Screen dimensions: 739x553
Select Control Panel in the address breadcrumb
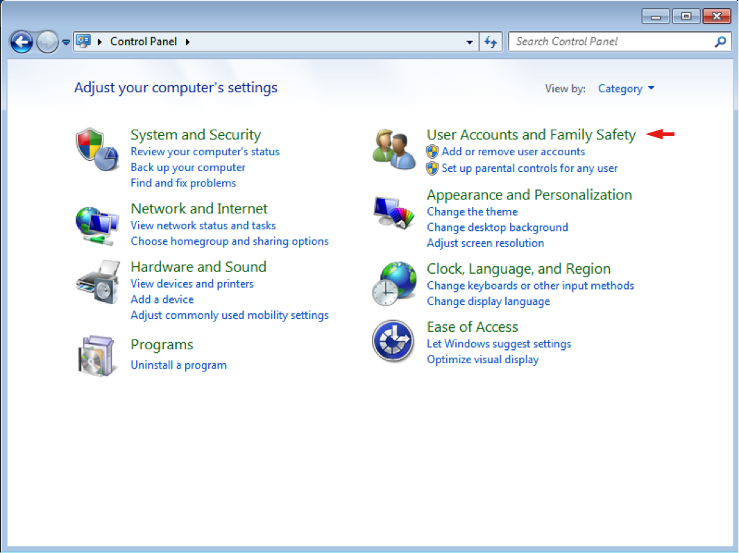tap(143, 42)
